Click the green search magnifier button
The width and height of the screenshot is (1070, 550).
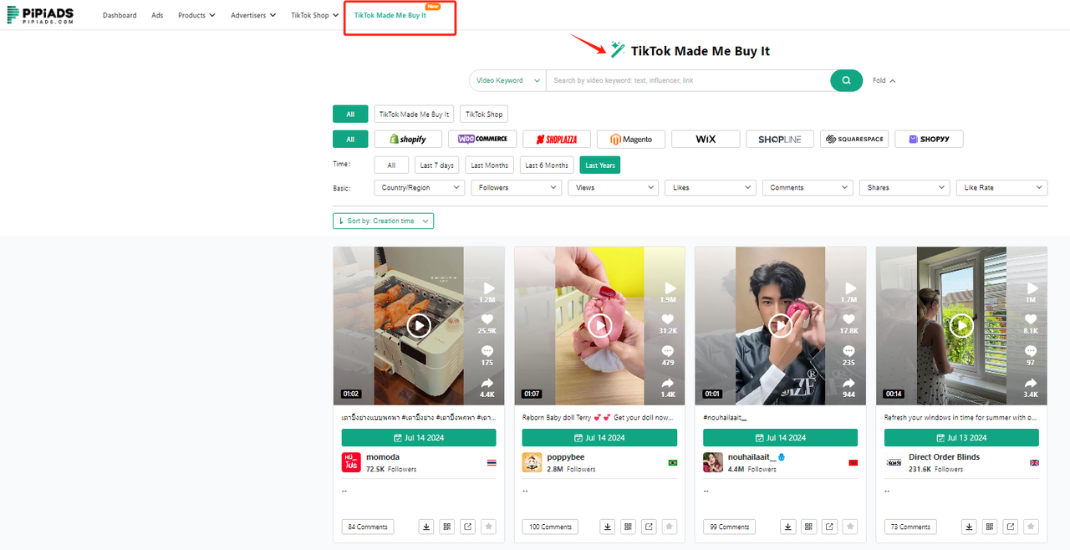pos(846,80)
